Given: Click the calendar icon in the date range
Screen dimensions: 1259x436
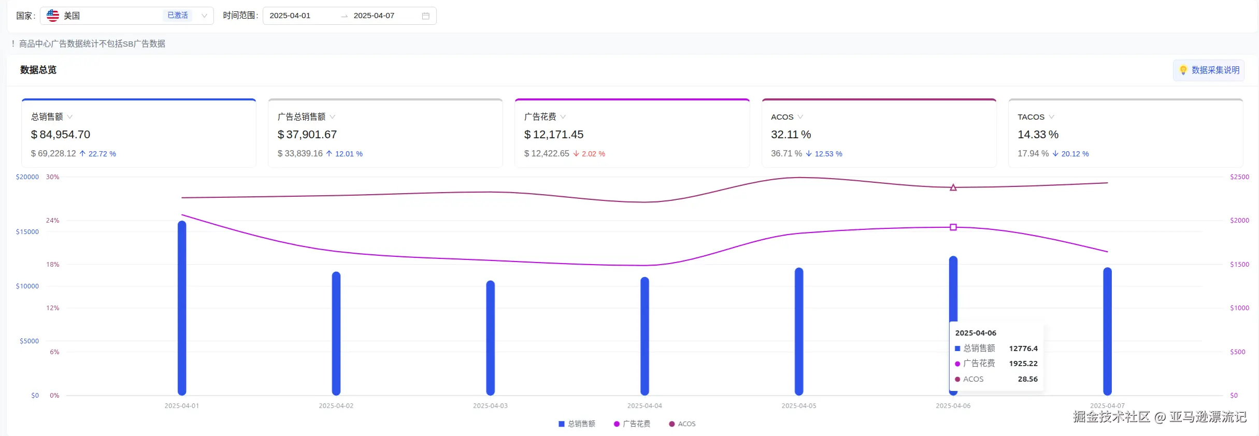Looking at the screenshot, I should point(426,16).
